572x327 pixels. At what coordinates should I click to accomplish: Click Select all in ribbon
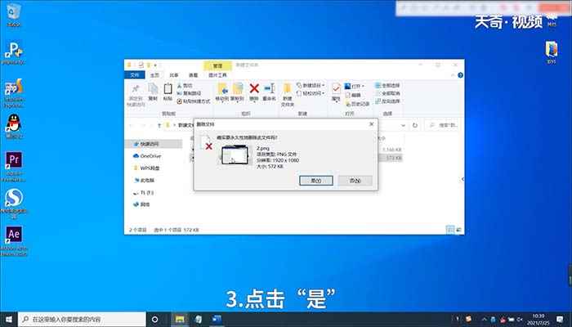[387, 85]
